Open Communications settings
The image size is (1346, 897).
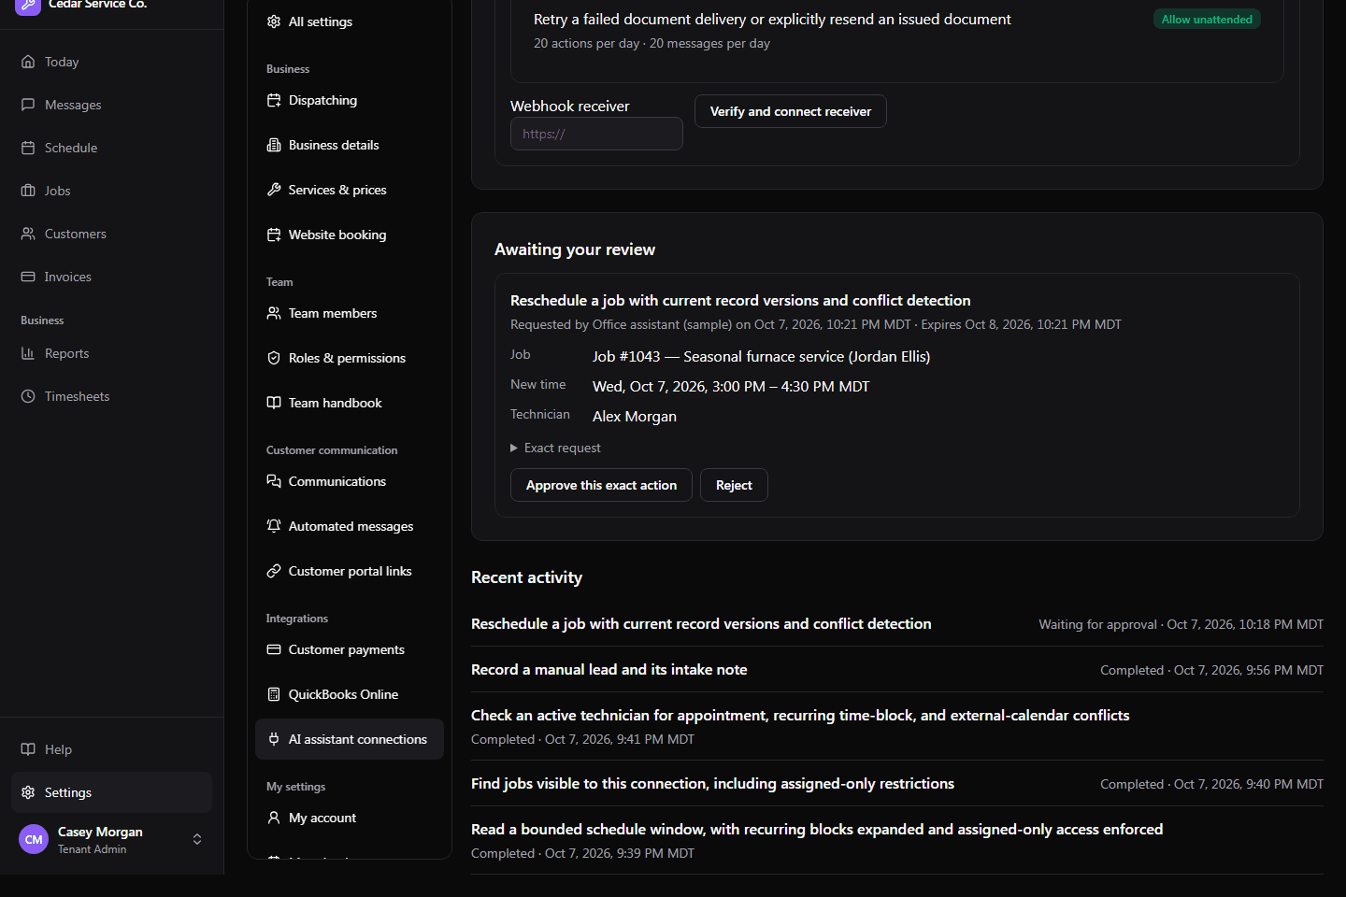[x=350, y=481]
